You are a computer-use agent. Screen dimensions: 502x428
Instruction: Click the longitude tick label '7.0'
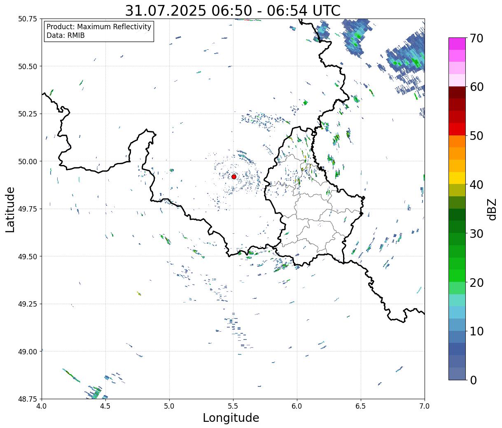click(x=425, y=406)
